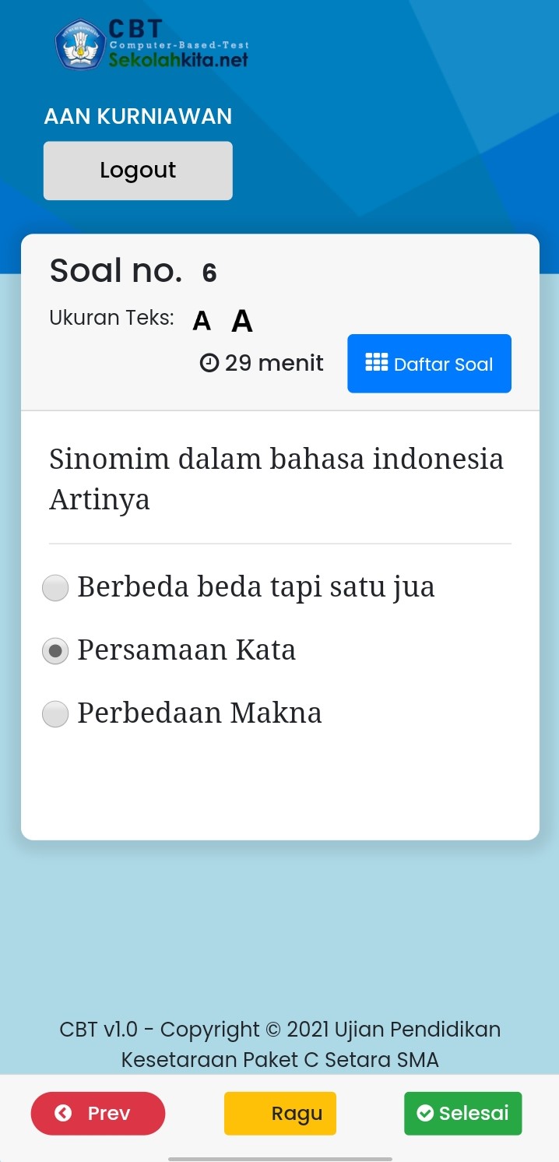The width and height of the screenshot is (559, 1162).
Task: Tap the grid icon on Daftar Soal
Action: point(376,363)
